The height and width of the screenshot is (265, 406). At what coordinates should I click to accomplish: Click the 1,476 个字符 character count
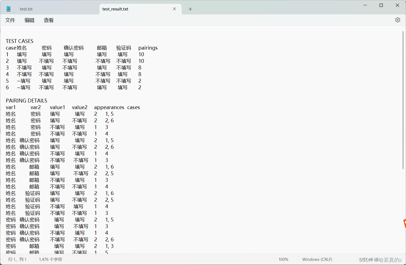pos(51,259)
